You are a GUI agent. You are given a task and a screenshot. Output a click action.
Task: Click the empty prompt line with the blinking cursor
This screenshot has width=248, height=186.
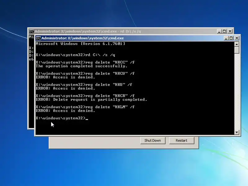[x=62, y=118]
